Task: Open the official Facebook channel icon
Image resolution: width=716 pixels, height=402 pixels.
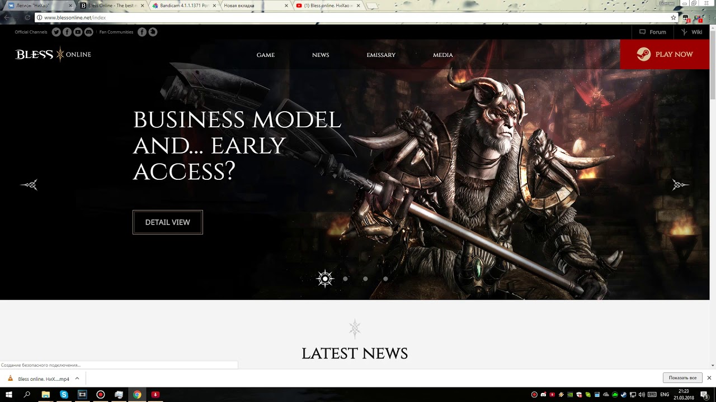Action: coord(67,32)
